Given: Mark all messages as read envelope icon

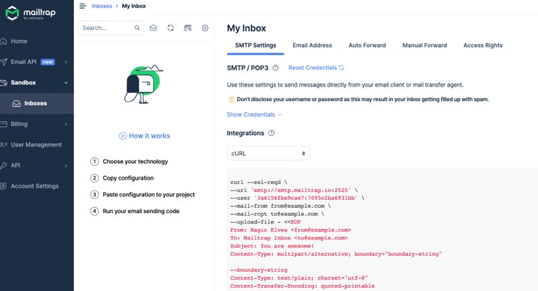Looking at the screenshot, I should pos(153,28).
